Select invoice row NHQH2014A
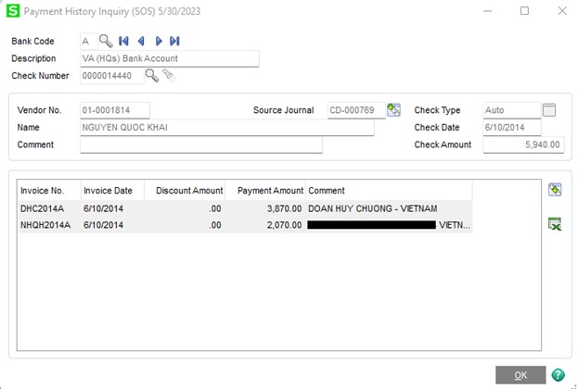578x389 pixels. click(245, 225)
